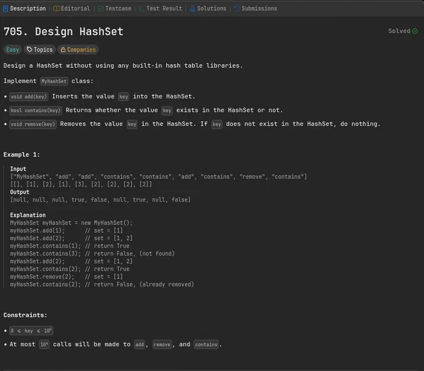Click the Editorial book icon

(57, 9)
